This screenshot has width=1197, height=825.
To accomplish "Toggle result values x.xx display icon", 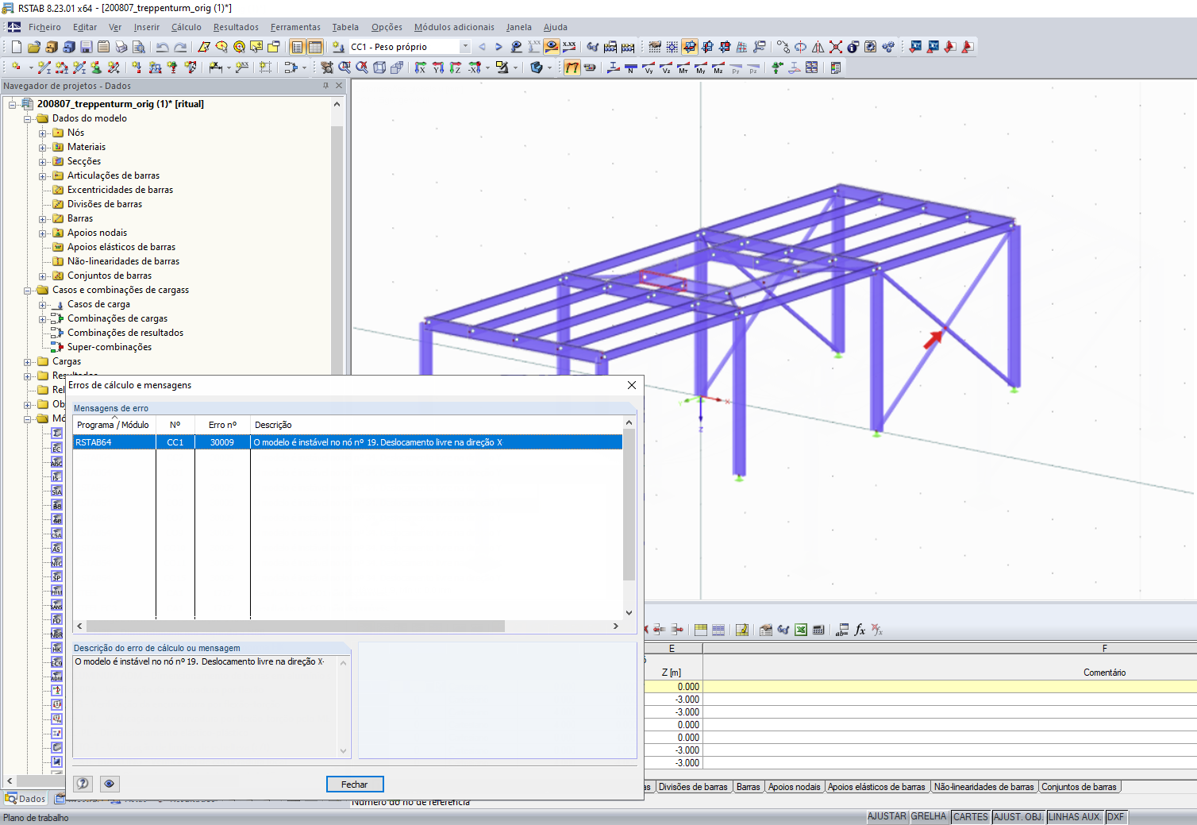I will point(569,47).
